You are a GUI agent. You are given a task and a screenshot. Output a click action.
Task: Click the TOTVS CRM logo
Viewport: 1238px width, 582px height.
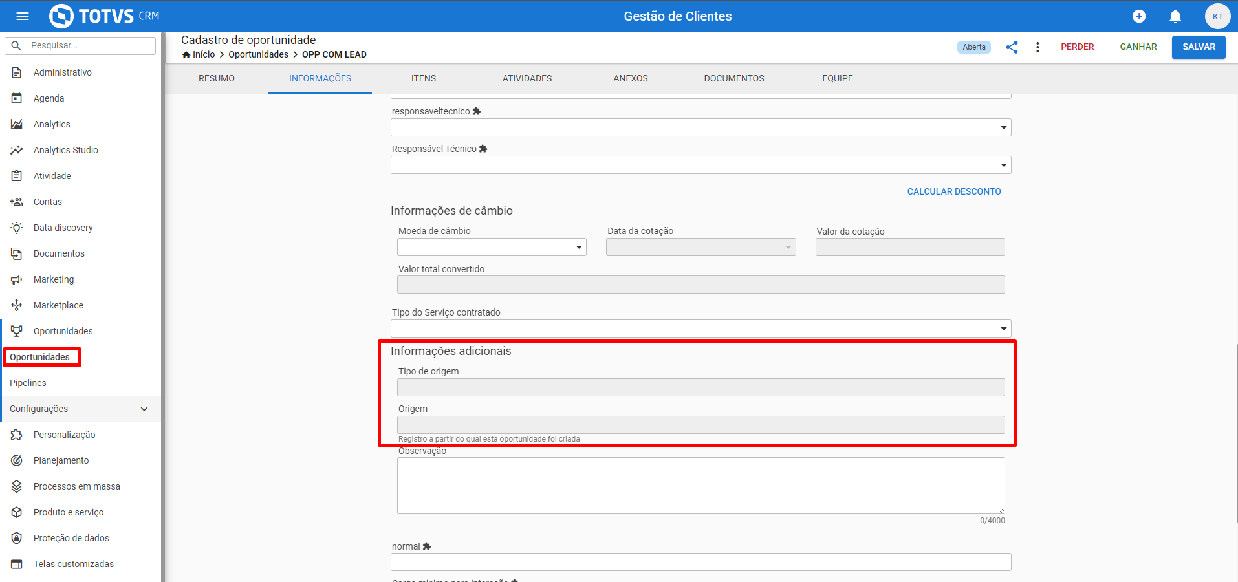104,16
